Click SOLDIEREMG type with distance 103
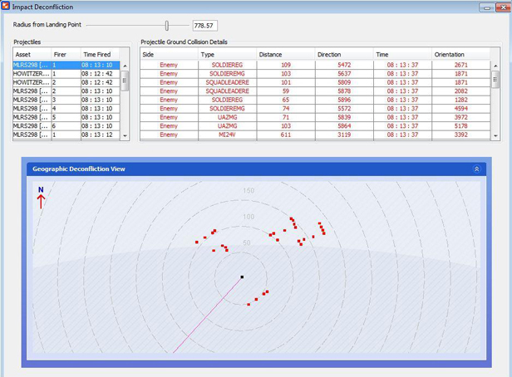This screenshot has width=512, height=377. coord(227,74)
